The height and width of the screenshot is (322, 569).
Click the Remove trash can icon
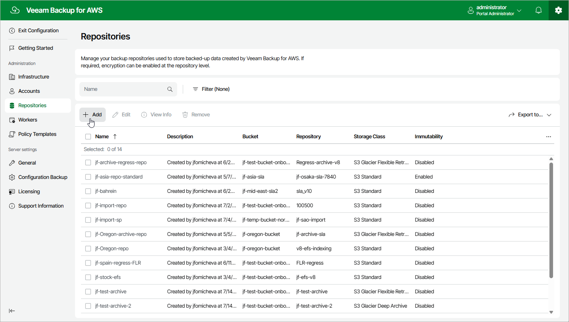(185, 115)
